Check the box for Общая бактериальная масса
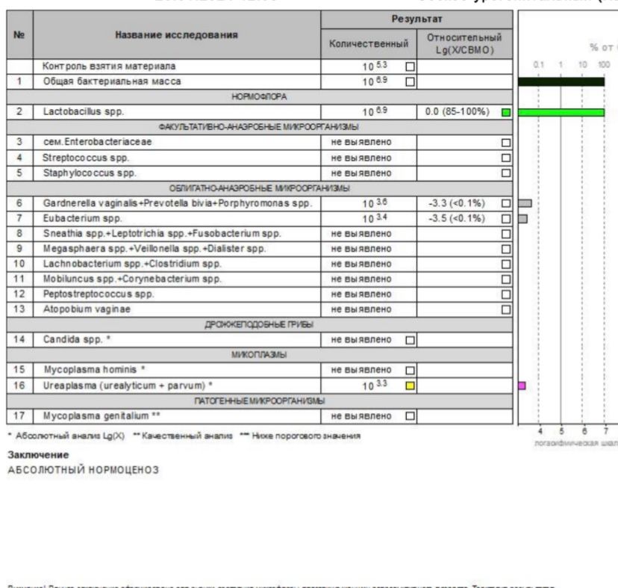Viewport: 618px width, 588px height. pyautogui.click(x=410, y=81)
